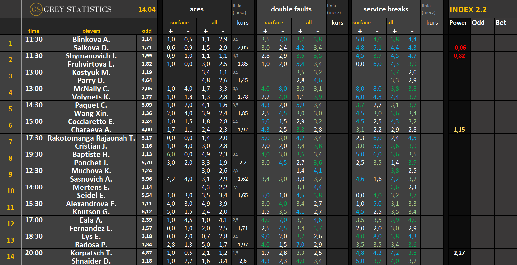Click the kurs header beside aces columns
This screenshot has width=517, height=265.
coord(243,23)
